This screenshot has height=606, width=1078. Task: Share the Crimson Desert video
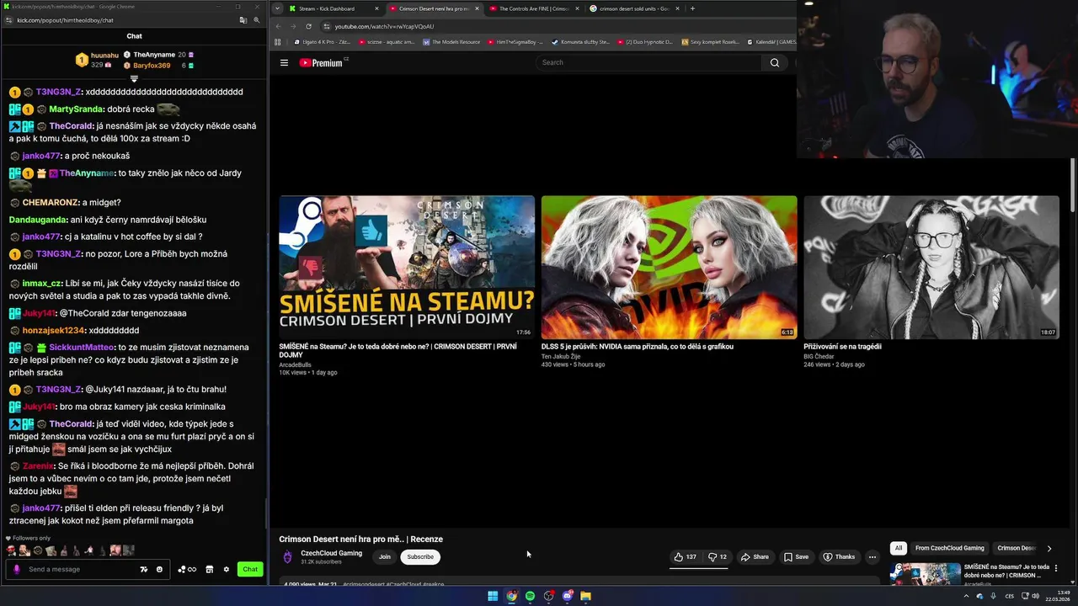click(x=755, y=557)
